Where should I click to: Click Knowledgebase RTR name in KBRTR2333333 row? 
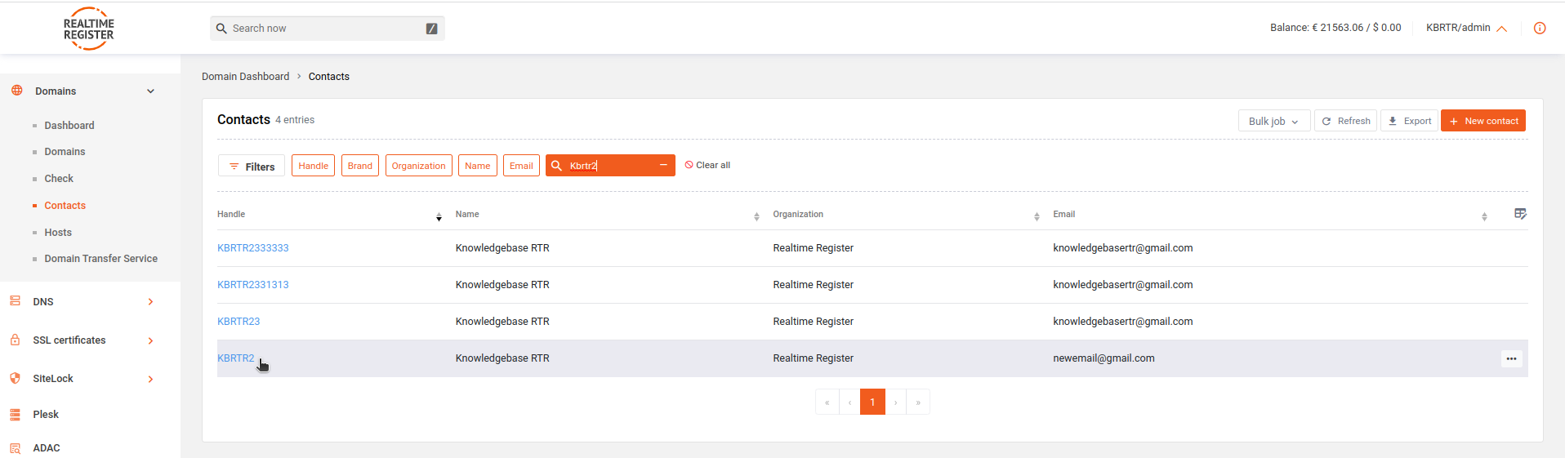coord(502,248)
